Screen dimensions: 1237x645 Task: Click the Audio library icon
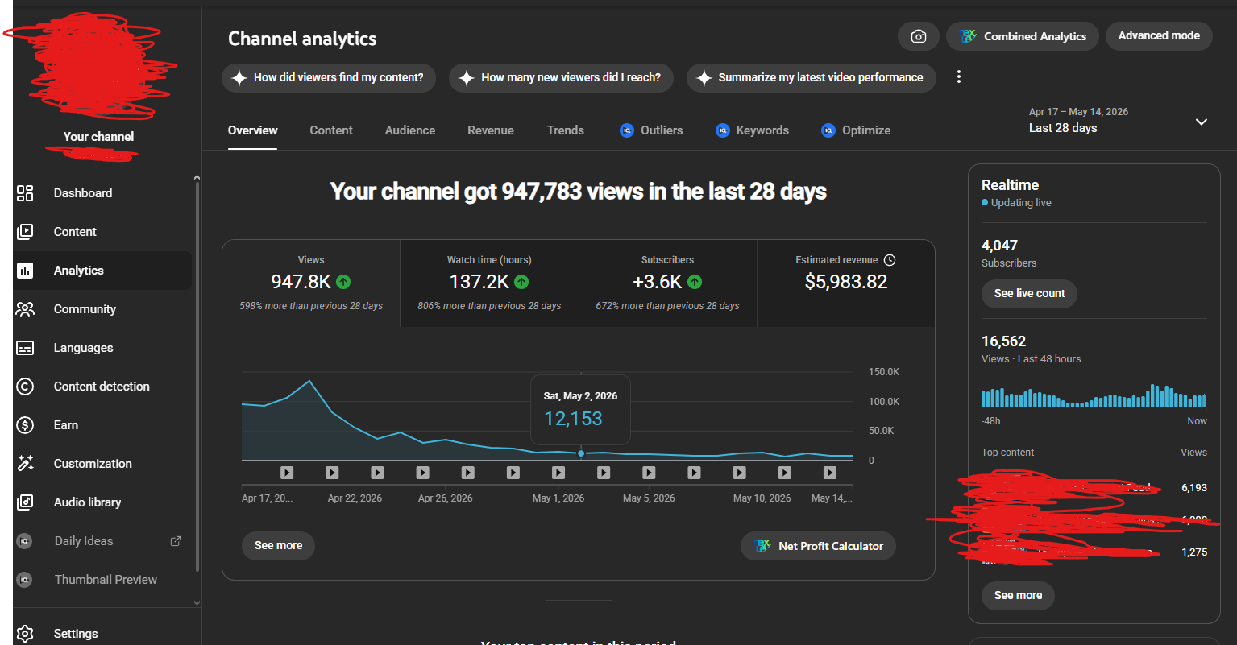tap(25, 502)
